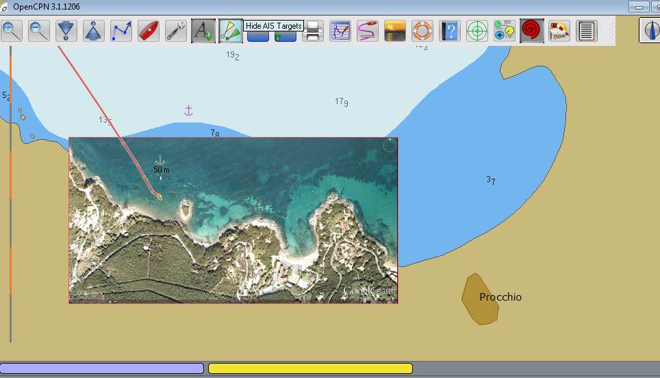Toggle the red spiral plugin icon
Screen dimensions: 660x378
[532, 31]
